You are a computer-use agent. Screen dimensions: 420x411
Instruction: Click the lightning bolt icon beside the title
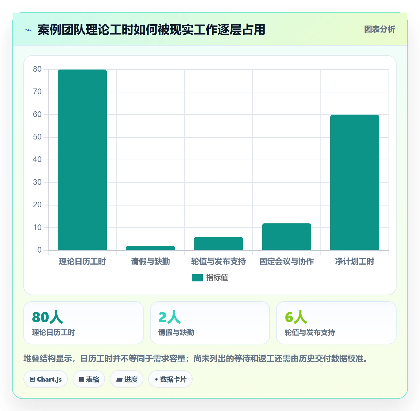point(28,30)
